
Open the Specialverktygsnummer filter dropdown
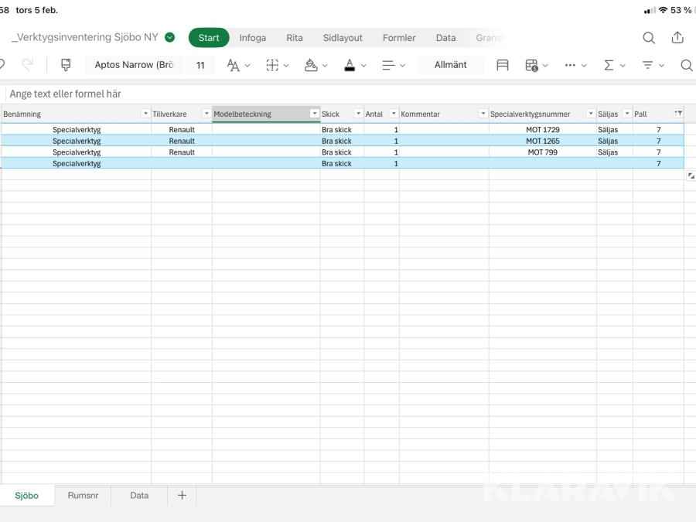pyautogui.click(x=591, y=114)
